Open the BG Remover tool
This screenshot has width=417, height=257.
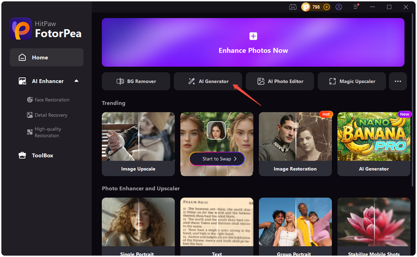(136, 81)
